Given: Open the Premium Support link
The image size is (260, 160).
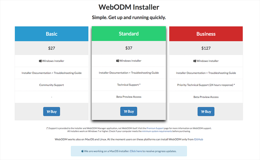Looking at the screenshot, I should (x=155, y=128).
